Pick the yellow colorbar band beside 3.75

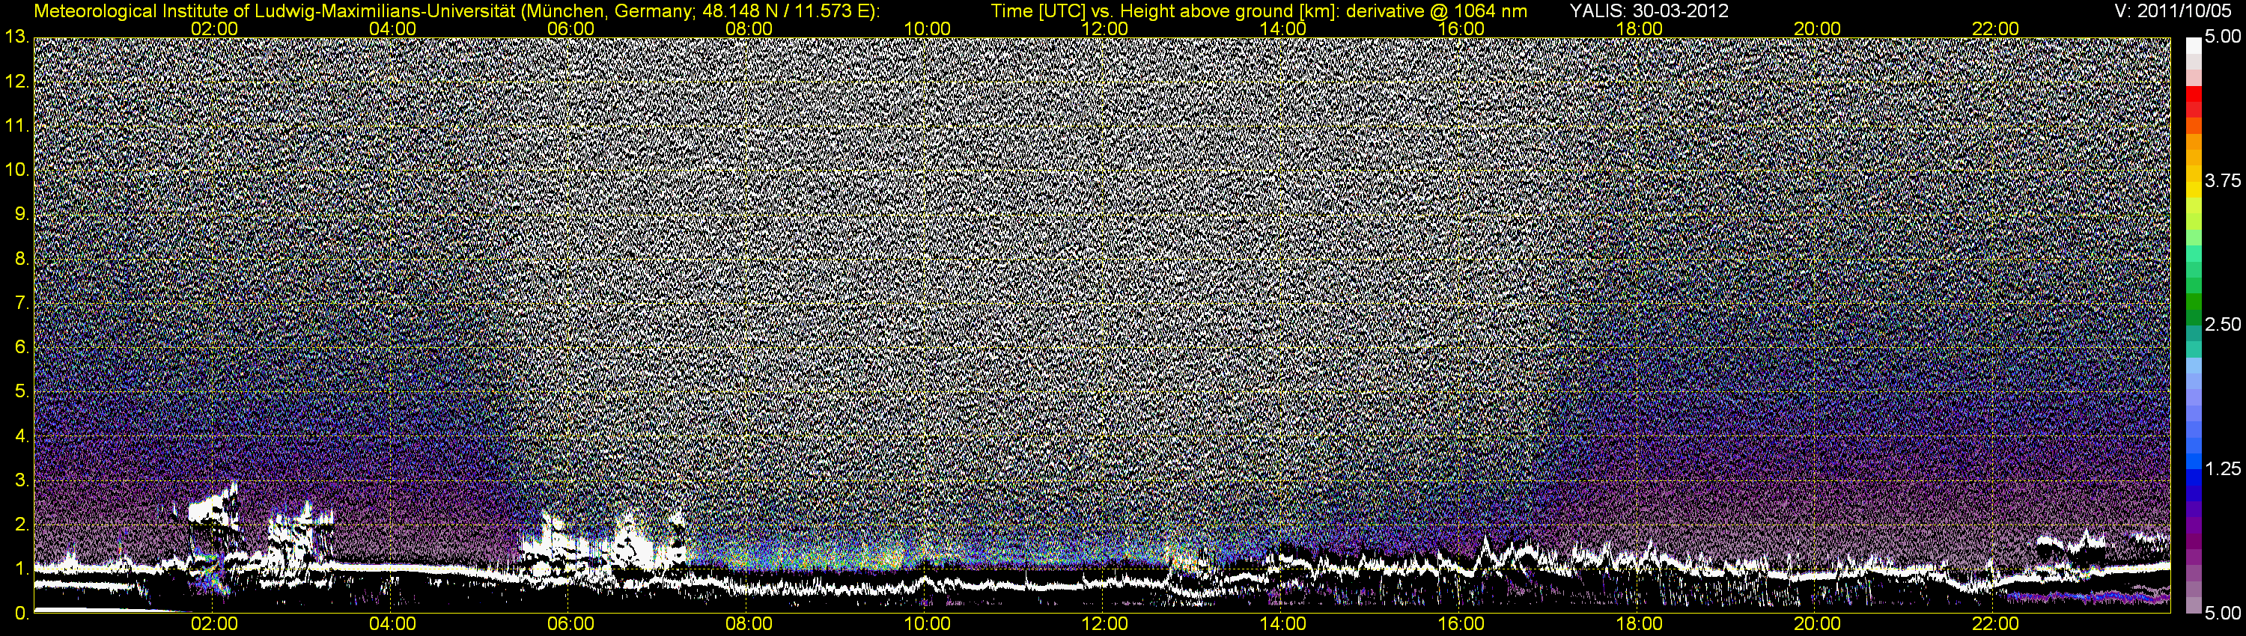click(x=2194, y=189)
